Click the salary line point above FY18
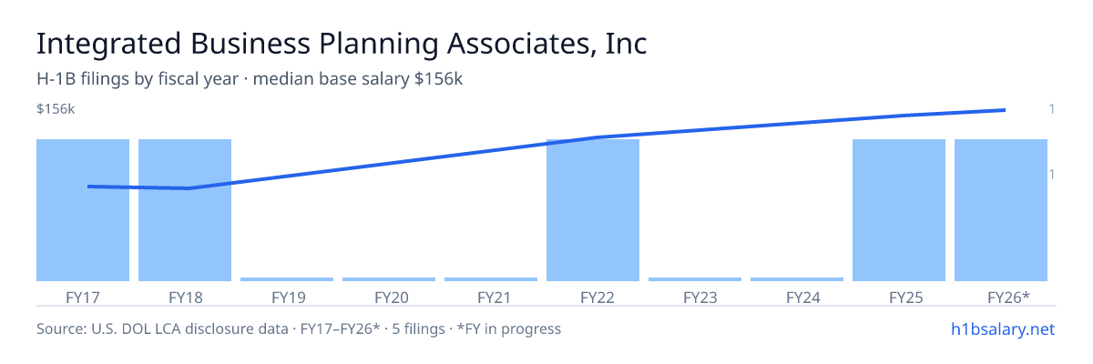This screenshot has height=364, width=1093. click(189, 188)
